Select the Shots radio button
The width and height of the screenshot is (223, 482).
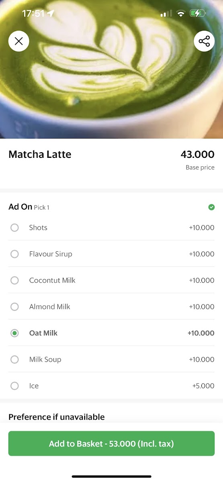[14, 228]
